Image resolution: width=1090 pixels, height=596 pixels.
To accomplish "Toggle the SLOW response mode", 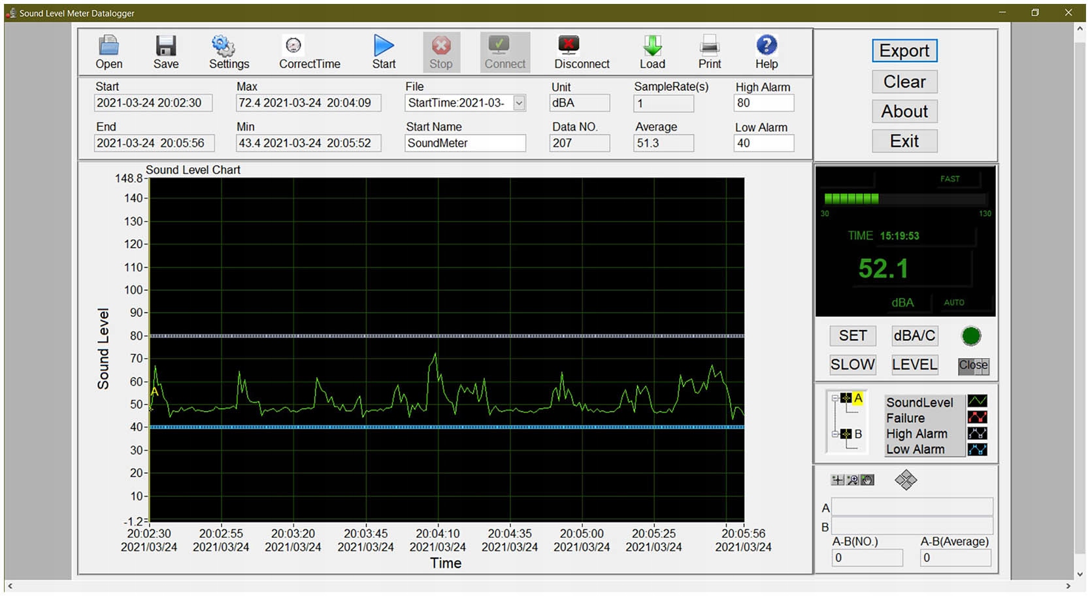I will pos(852,365).
